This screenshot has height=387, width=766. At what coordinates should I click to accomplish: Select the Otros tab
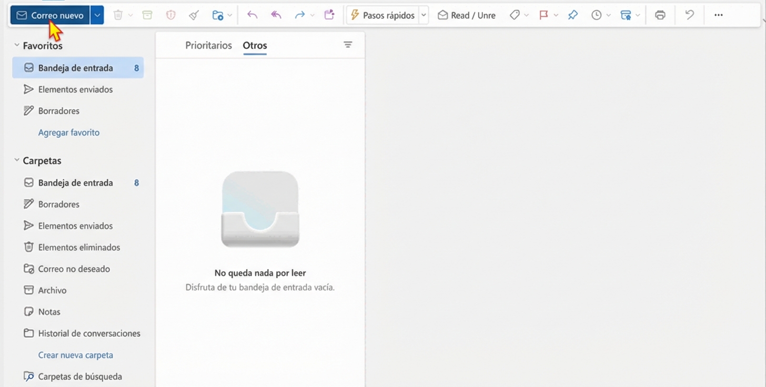[255, 45]
